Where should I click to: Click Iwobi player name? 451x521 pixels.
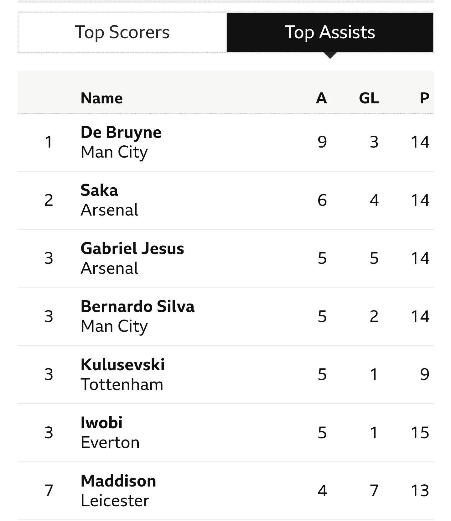click(x=101, y=423)
